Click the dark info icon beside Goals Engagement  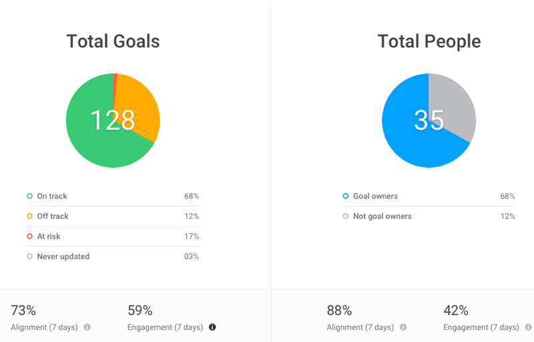[x=212, y=327]
